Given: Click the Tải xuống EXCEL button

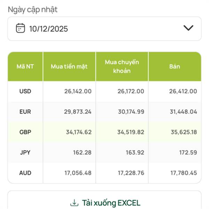Looking at the screenshot, I should (104, 202).
